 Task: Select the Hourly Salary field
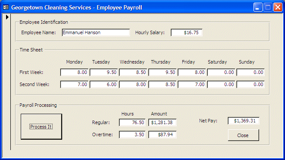click(187, 32)
